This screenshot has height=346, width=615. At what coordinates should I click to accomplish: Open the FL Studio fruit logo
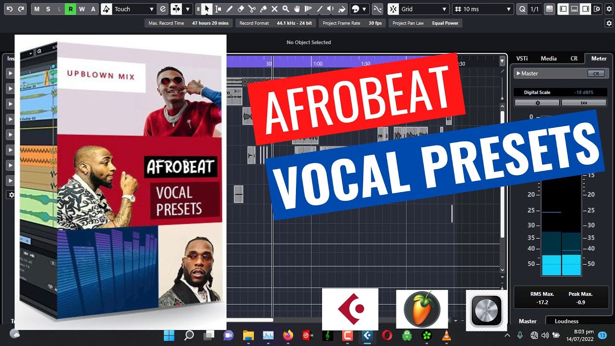(422, 309)
